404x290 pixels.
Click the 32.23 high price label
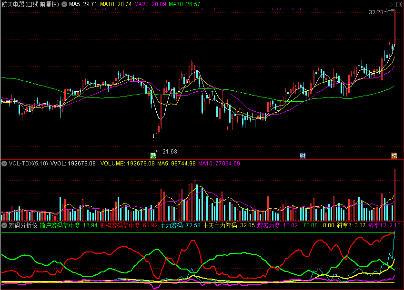[376, 12]
